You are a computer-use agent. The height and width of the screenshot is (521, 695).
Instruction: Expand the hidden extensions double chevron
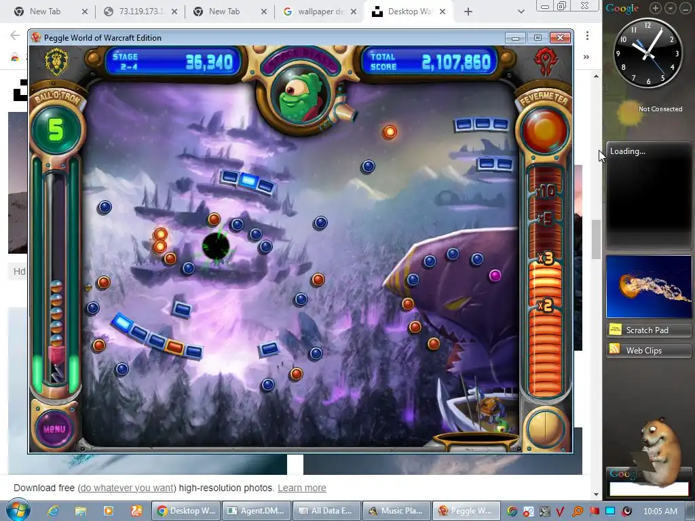(586, 57)
